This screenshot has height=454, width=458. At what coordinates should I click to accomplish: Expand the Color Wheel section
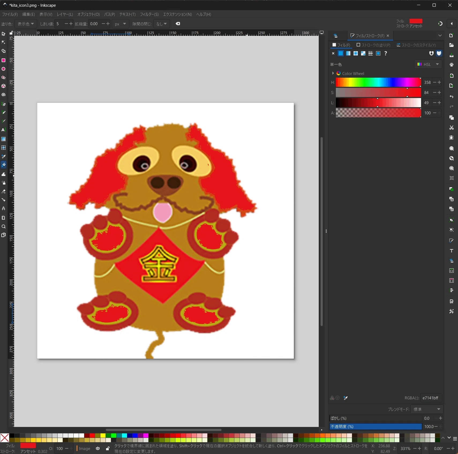pyautogui.click(x=333, y=73)
